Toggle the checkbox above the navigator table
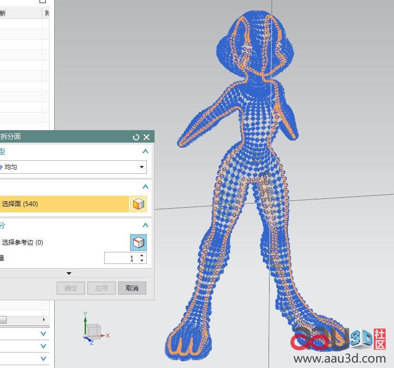The height and width of the screenshot is (368, 394). pyautogui.click(x=43, y=2)
